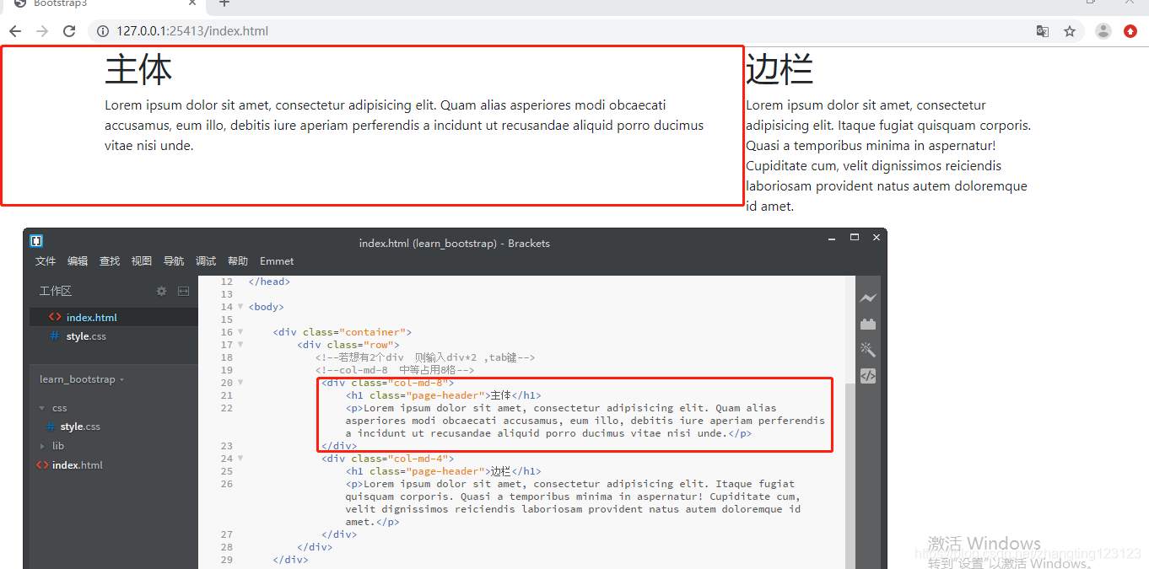Open the 视图 menu

tap(142, 261)
